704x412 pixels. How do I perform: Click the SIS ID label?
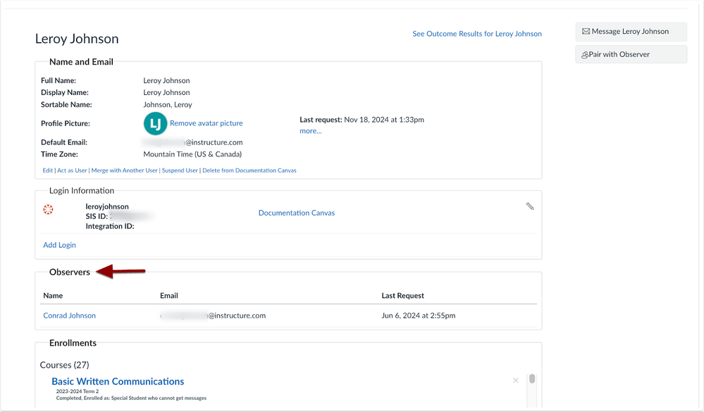(x=97, y=216)
